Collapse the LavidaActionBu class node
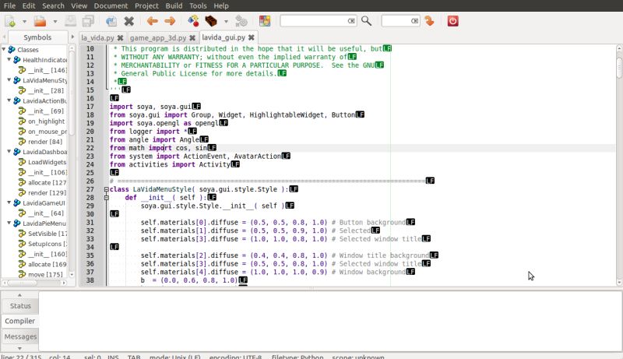 click(x=9, y=101)
